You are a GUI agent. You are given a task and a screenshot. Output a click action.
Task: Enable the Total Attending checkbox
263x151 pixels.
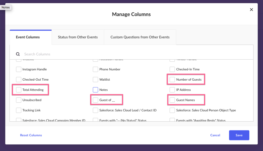click(x=19, y=90)
